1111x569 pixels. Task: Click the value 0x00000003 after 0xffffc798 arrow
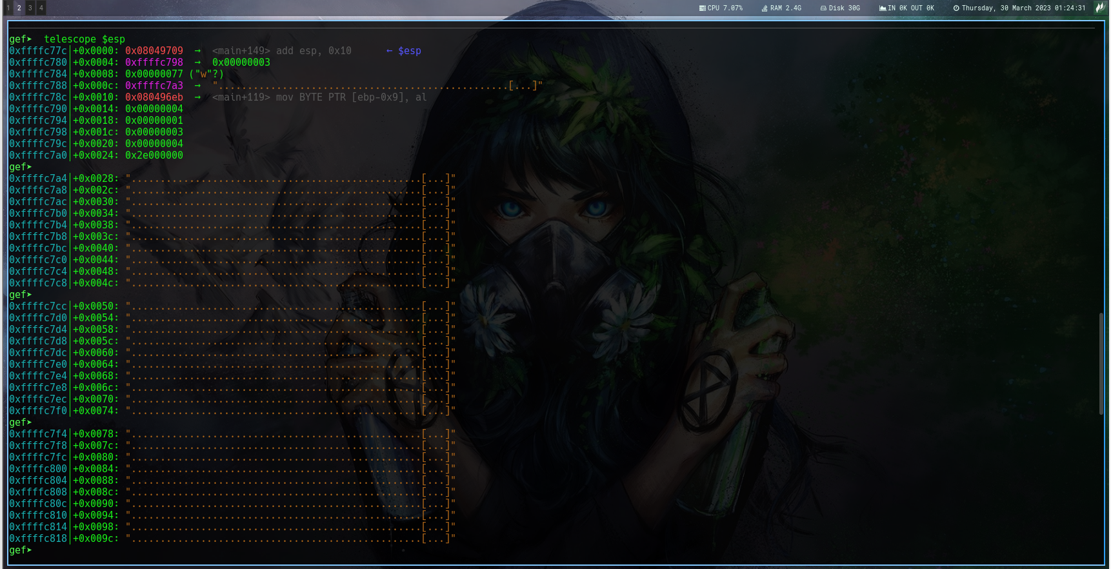coord(241,63)
